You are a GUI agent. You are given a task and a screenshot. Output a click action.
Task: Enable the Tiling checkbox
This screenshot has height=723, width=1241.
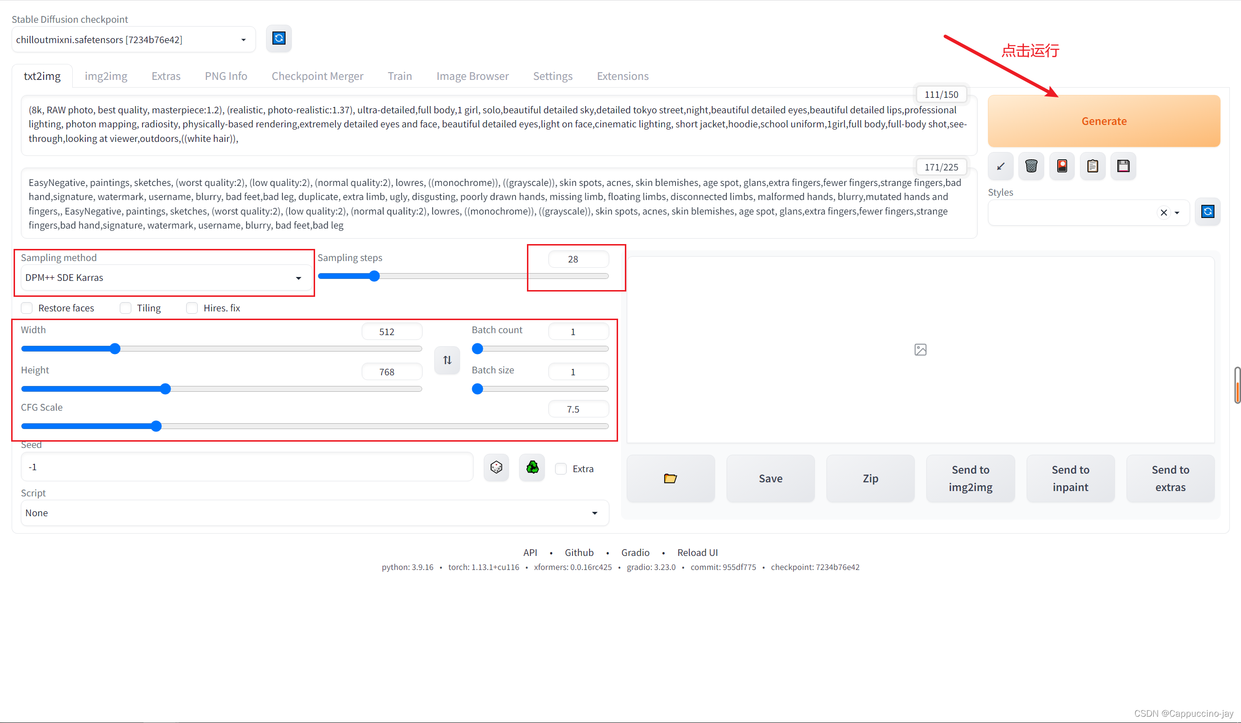click(126, 308)
